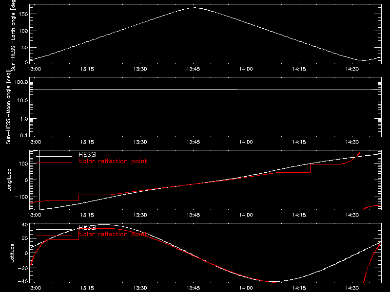Click the 14:30 label under Sun-HESSI-Earth angle plot

[352, 69]
